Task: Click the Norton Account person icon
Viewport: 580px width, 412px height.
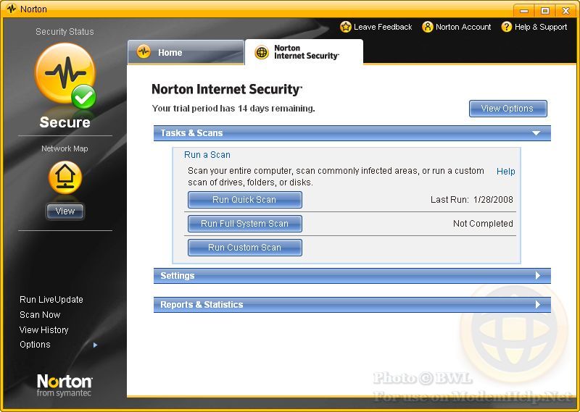Action: pos(428,27)
